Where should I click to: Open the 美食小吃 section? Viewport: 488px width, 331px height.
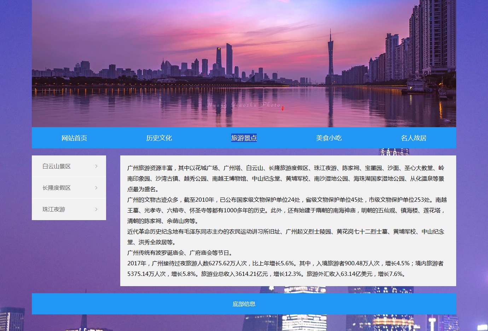[x=329, y=138]
